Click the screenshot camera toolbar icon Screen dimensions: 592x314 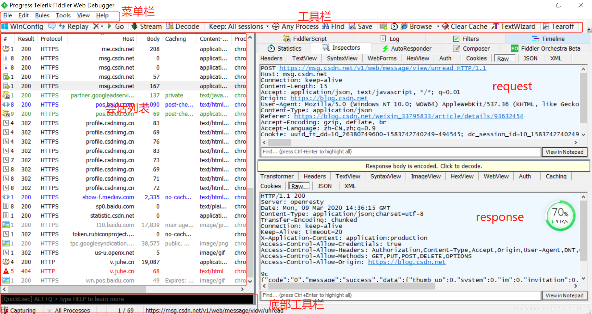pyautogui.click(x=383, y=27)
